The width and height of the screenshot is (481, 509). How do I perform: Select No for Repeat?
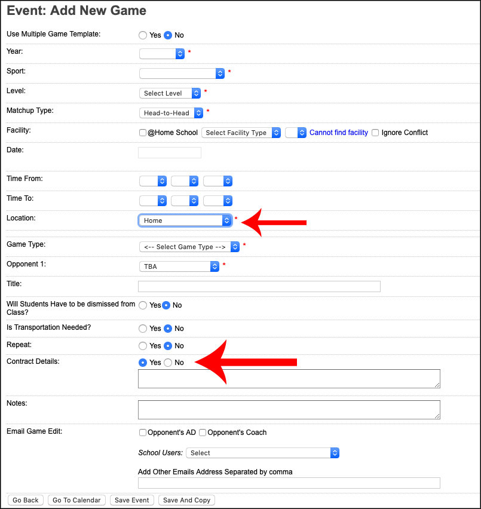[x=168, y=346]
